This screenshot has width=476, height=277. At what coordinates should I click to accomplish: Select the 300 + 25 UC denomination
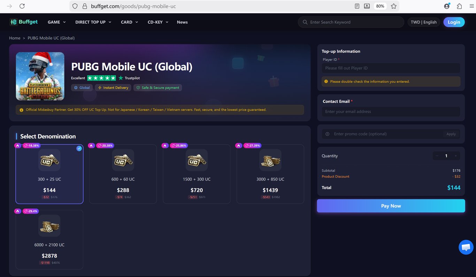[x=49, y=174]
